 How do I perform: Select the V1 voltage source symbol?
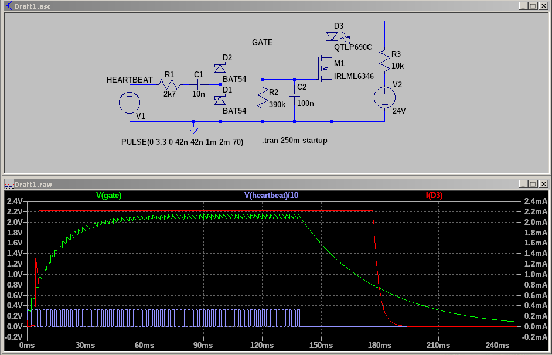(x=130, y=103)
